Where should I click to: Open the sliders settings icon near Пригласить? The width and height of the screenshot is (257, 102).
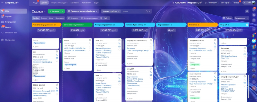(x=206, y=3)
